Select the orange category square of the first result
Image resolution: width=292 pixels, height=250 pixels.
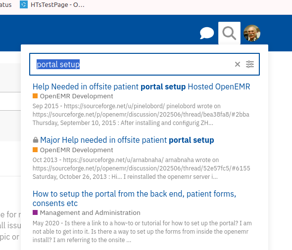click(x=35, y=96)
